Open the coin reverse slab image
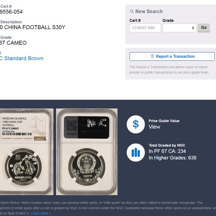The height and width of the screenshot is (216, 216). coord(87,152)
